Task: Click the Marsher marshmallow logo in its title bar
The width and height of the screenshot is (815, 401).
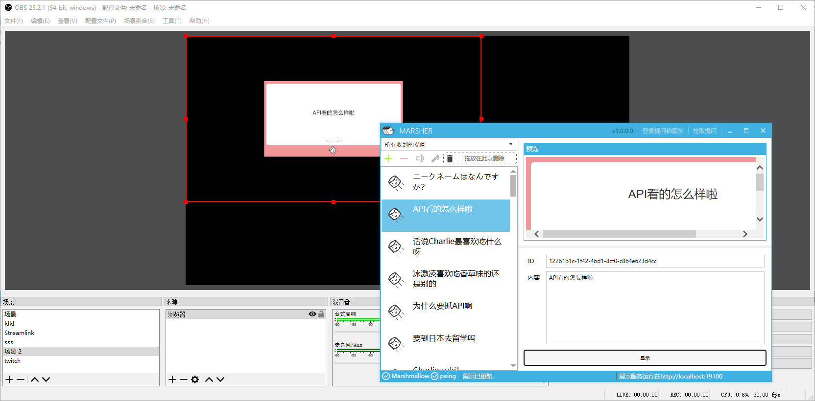Action: coord(388,131)
